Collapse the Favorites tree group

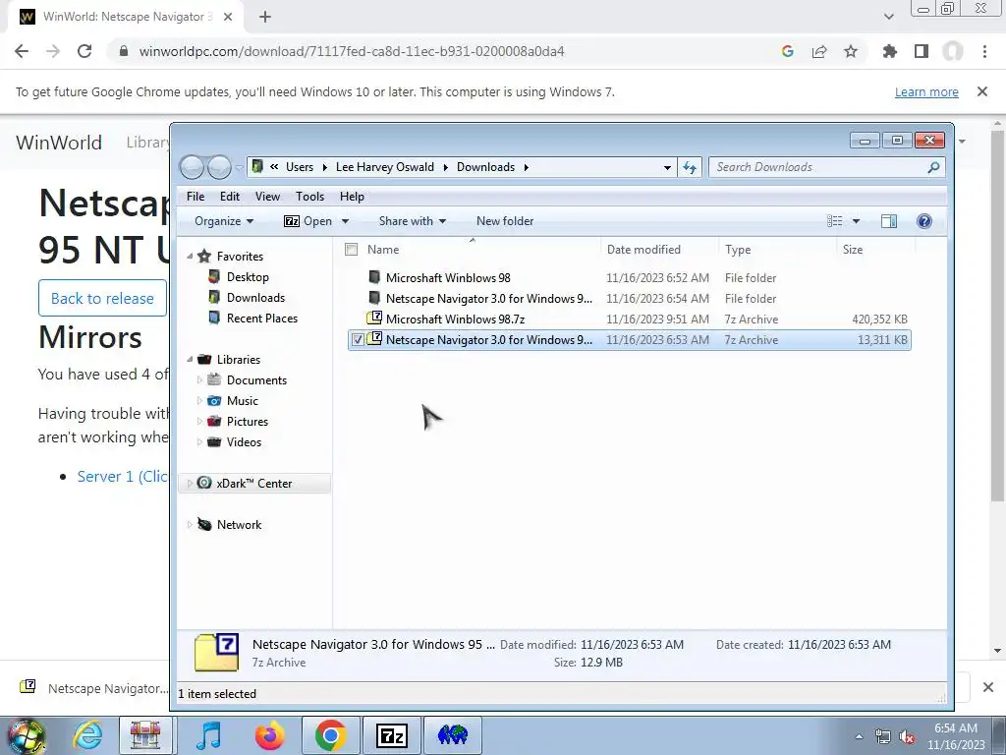point(190,257)
